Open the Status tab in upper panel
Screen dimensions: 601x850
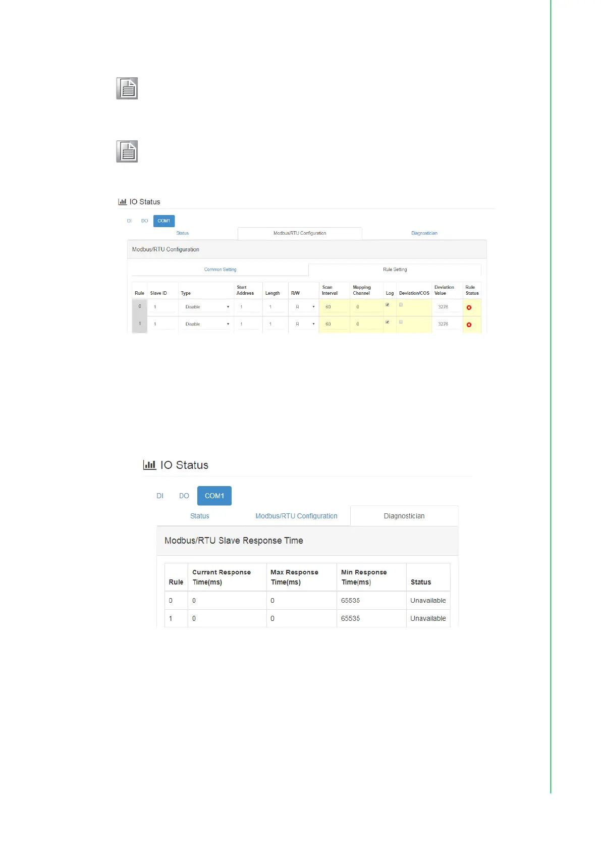pyautogui.click(x=183, y=233)
